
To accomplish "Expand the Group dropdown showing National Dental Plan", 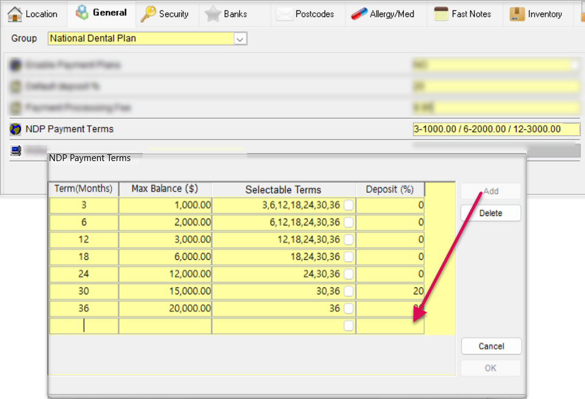I will tap(240, 38).
